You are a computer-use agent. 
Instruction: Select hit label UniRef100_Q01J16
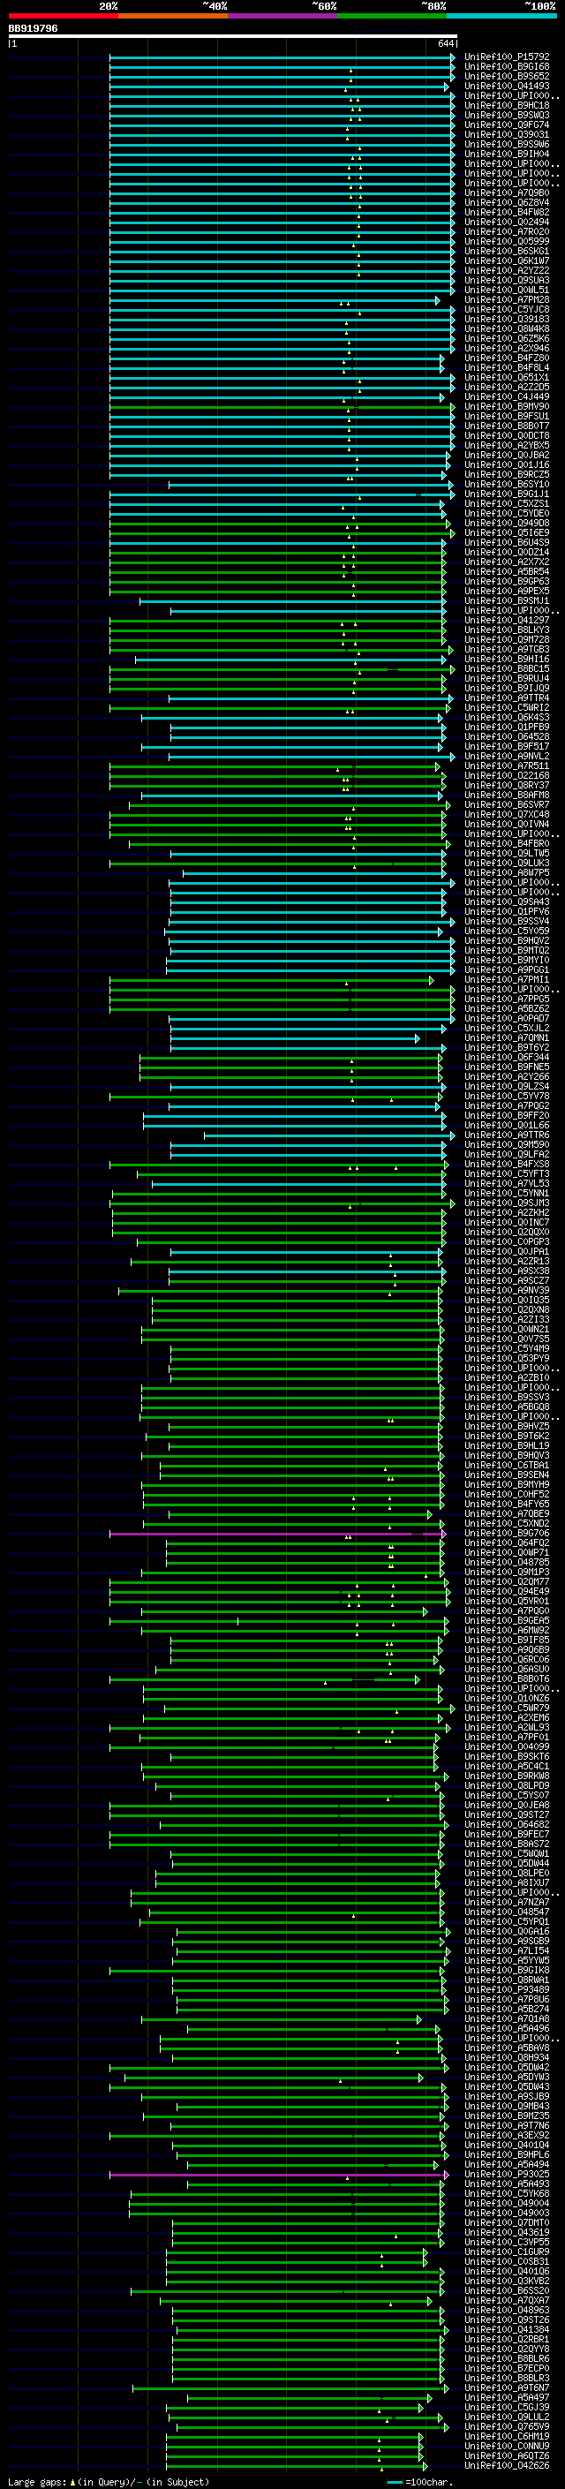507,464
